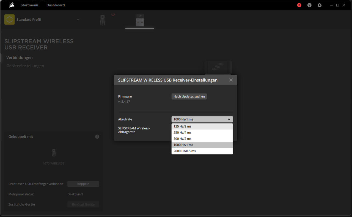Minimize the iCUE window
Screen dimensions: 352x217
coord(332,5)
